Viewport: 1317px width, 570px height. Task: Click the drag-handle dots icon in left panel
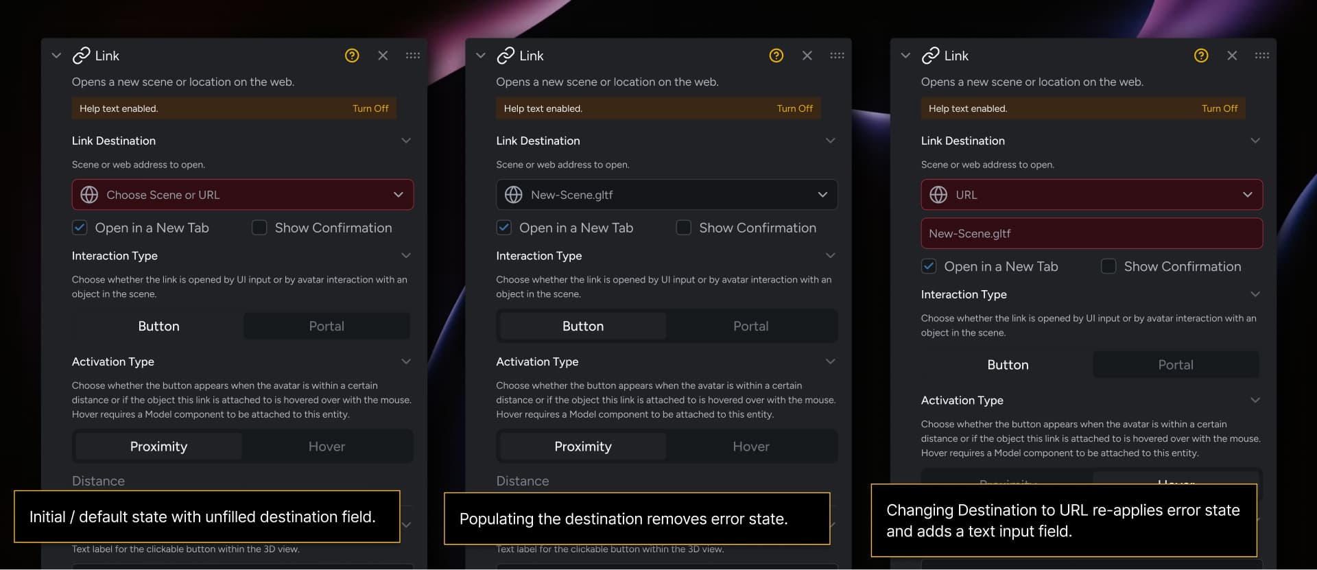pyautogui.click(x=413, y=56)
